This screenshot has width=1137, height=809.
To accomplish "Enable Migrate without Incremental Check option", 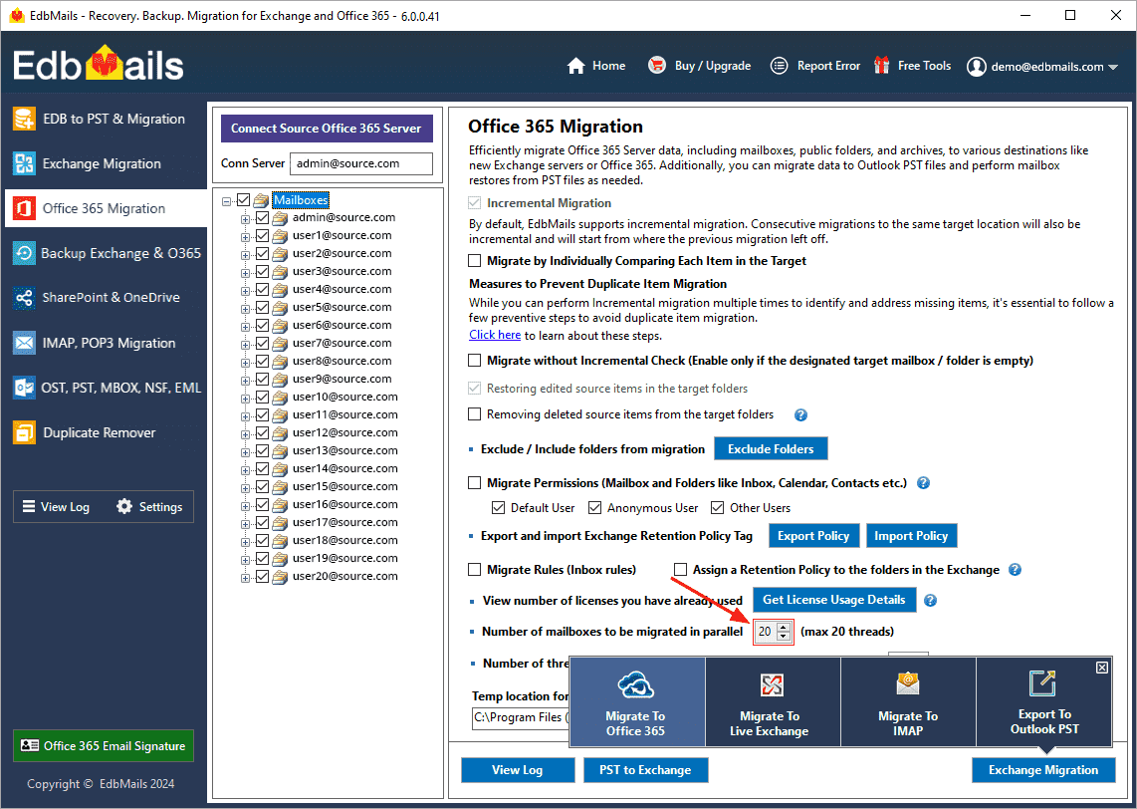I will [x=475, y=361].
